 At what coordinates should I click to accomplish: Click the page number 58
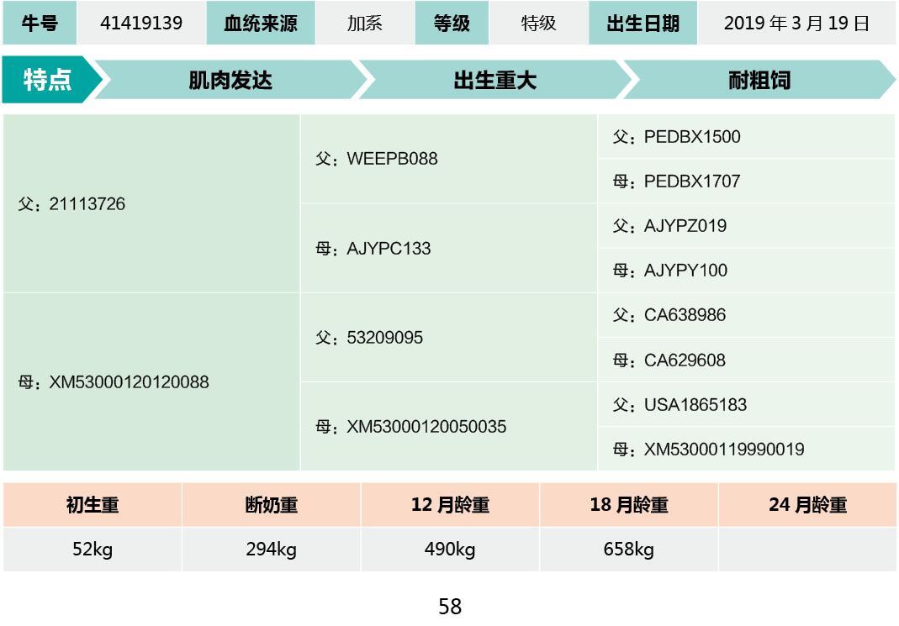pos(450,607)
